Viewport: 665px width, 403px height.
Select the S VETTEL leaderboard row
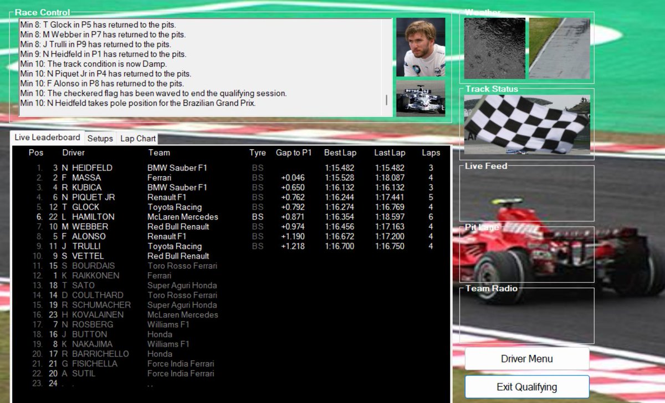click(232, 256)
